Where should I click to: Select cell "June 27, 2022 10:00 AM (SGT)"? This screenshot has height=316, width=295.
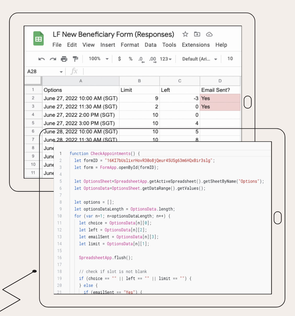[x=81, y=98]
